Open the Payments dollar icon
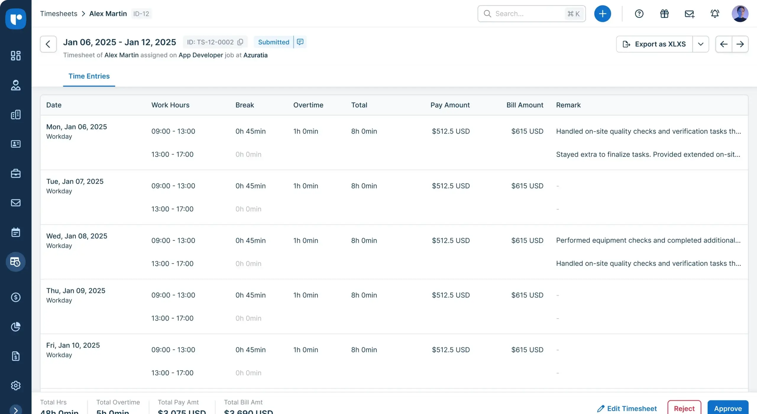This screenshot has width=757, height=414. [x=15, y=297]
